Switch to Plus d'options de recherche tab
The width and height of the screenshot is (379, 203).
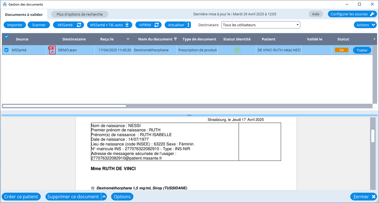80,14
